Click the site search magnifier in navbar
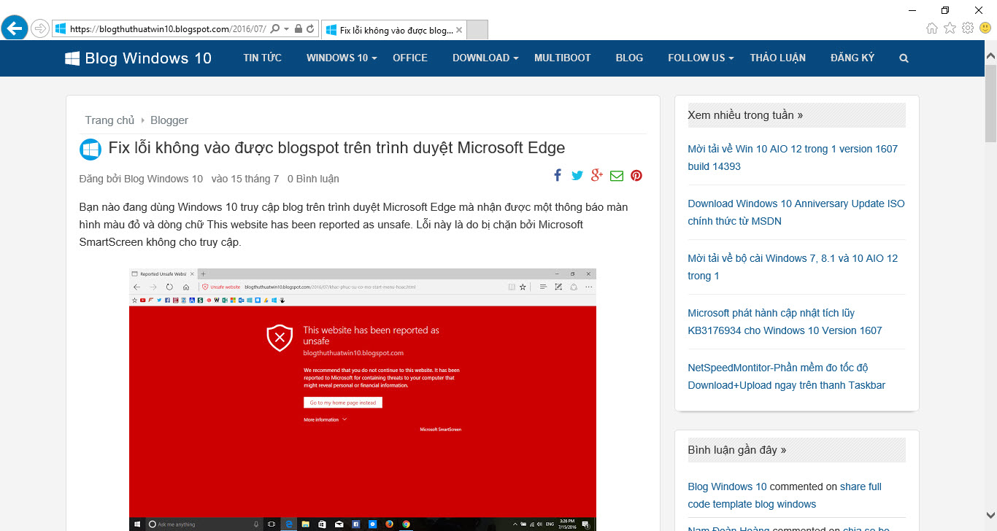 point(904,58)
